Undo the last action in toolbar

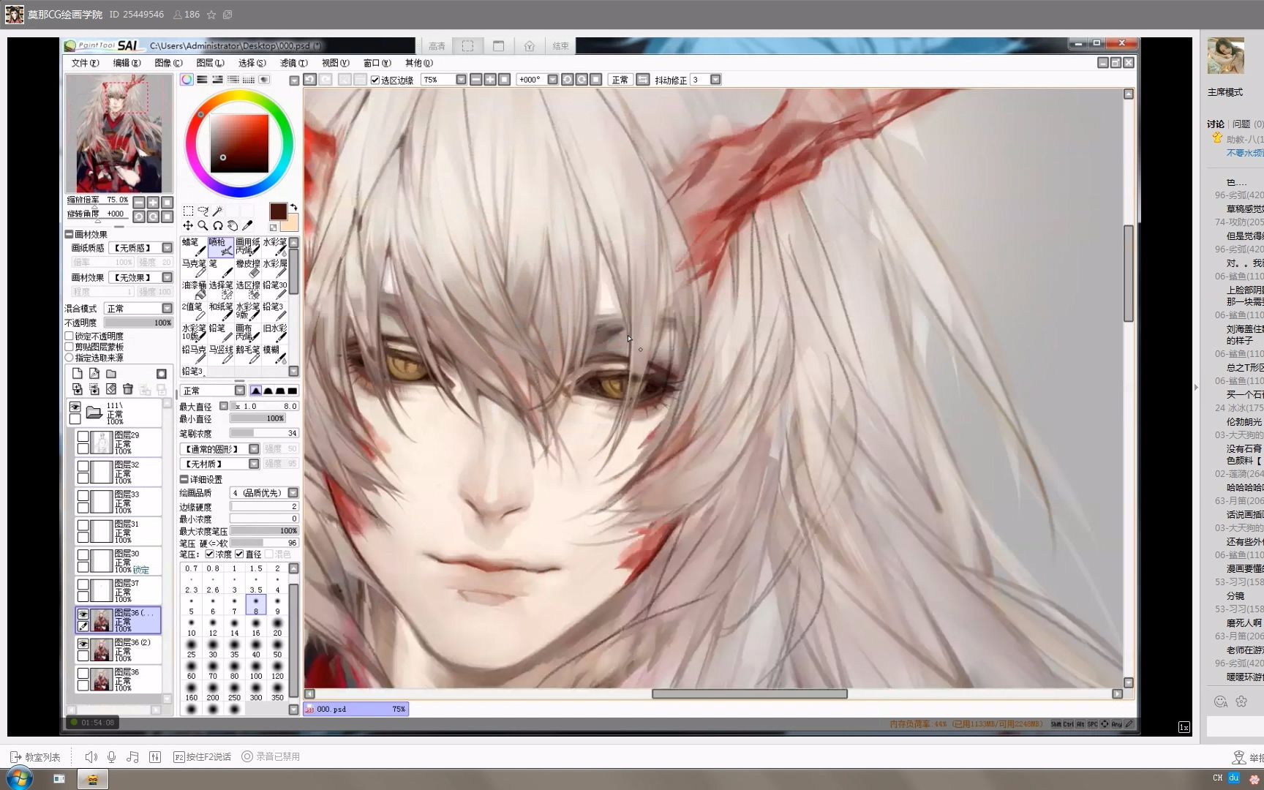point(310,80)
